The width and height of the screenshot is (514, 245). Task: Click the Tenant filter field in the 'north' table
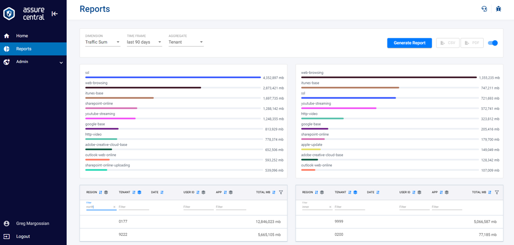[x=134, y=207]
